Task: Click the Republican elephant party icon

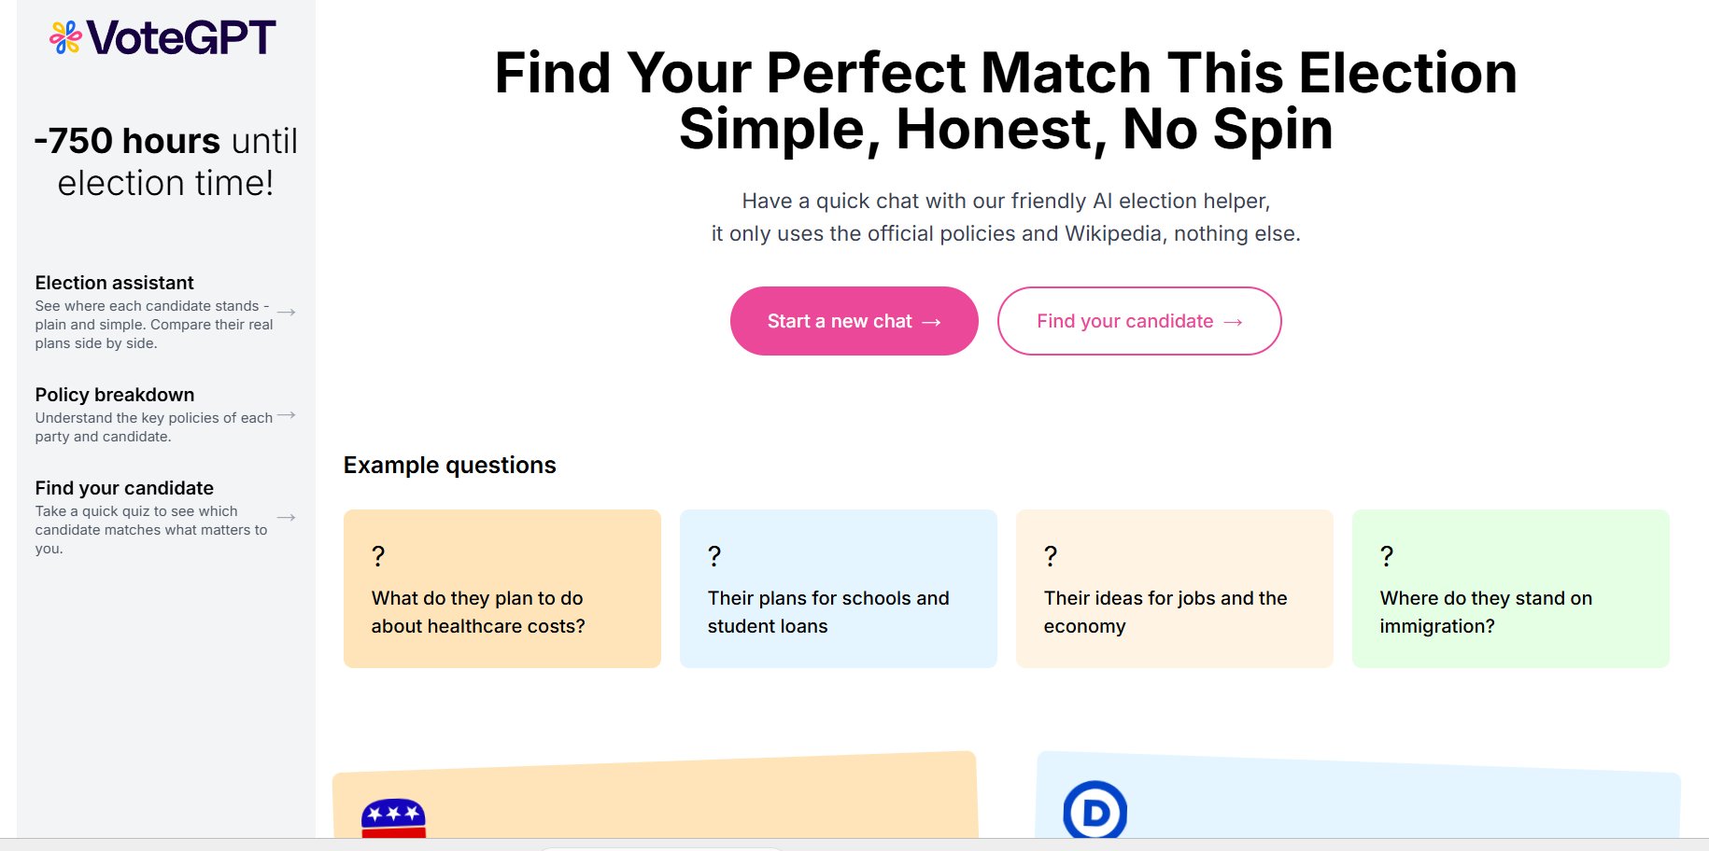Action: point(393,818)
